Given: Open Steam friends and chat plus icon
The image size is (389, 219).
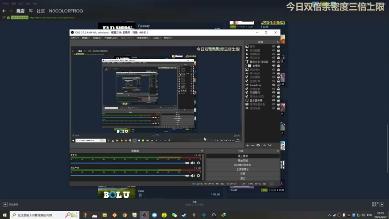Looking at the screenshot, I should pyautogui.click(x=382, y=204).
